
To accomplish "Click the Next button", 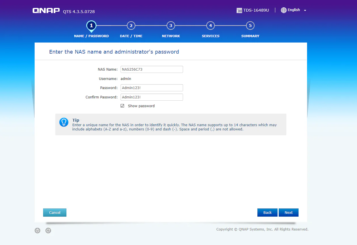I will pos(289,212).
